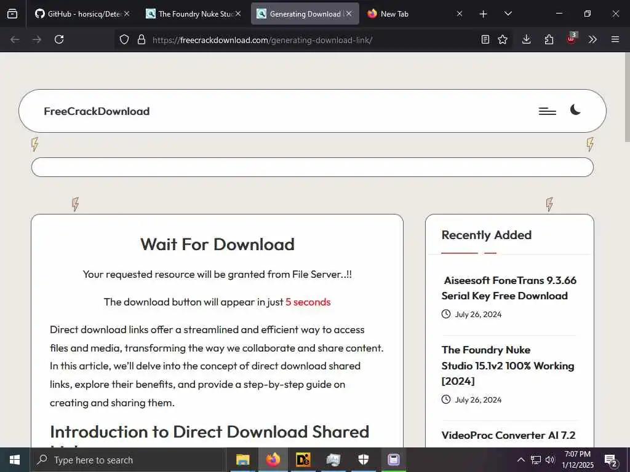
Task: Go back to previous page
Action: click(x=15, y=39)
